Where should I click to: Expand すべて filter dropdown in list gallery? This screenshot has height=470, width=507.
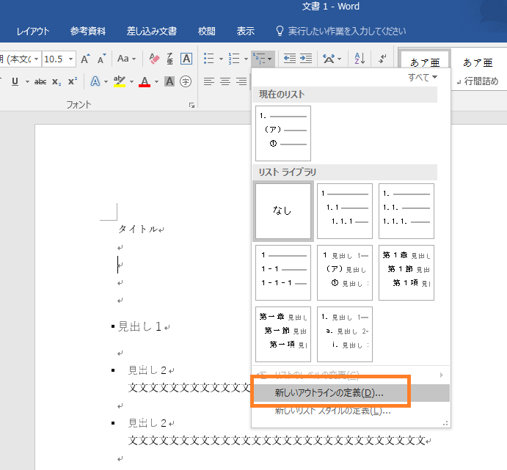point(423,78)
